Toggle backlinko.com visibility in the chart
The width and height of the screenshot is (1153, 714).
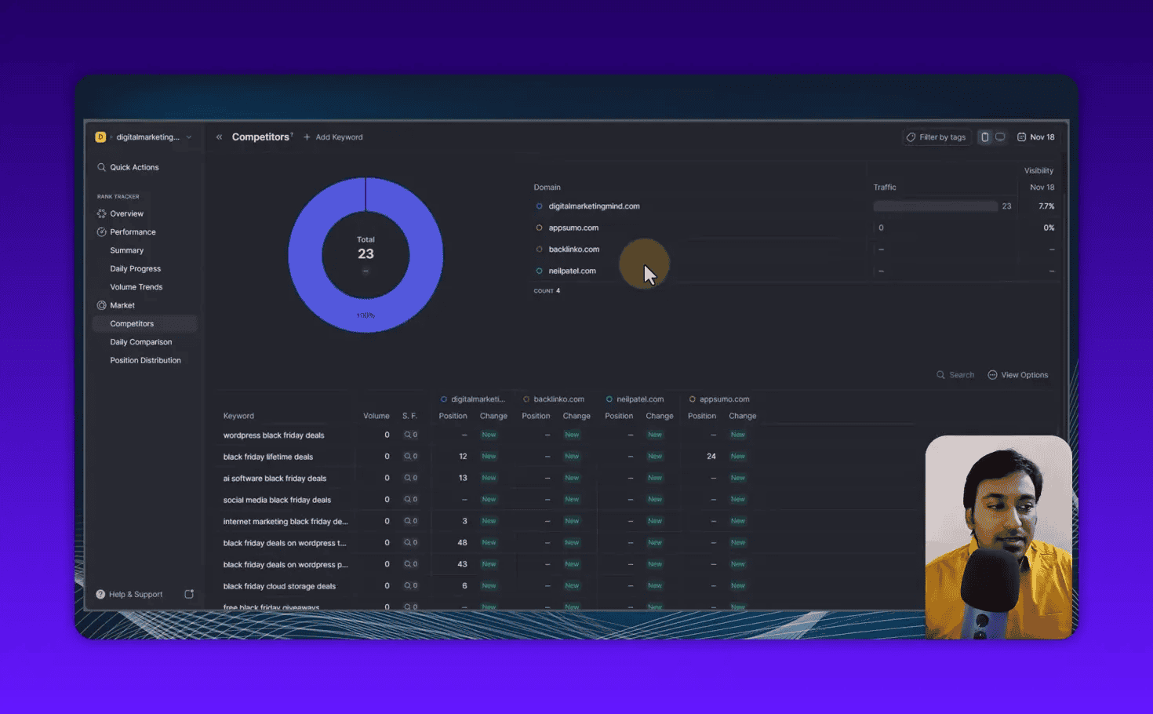[539, 249]
